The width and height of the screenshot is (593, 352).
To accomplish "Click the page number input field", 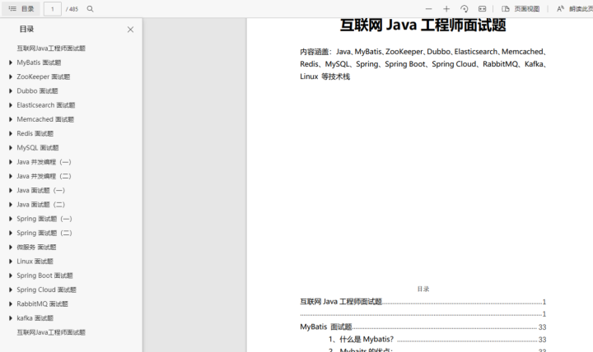I will point(53,9).
